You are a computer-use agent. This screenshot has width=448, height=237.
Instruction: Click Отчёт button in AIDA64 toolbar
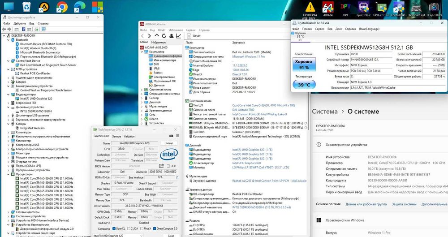[194, 36]
